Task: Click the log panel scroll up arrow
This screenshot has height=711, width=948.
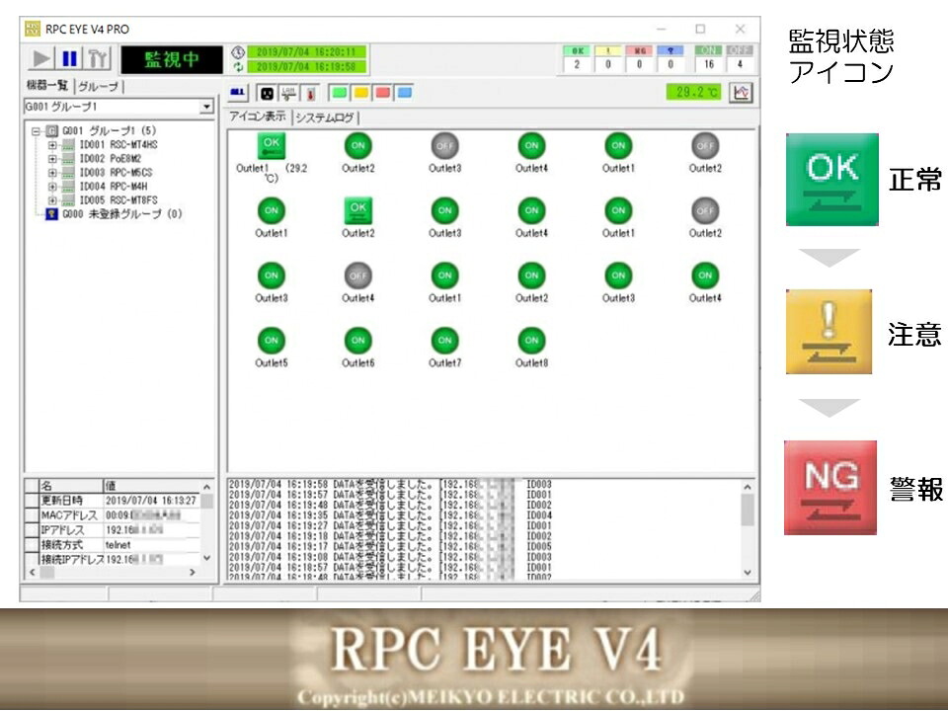Action: (x=748, y=487)
